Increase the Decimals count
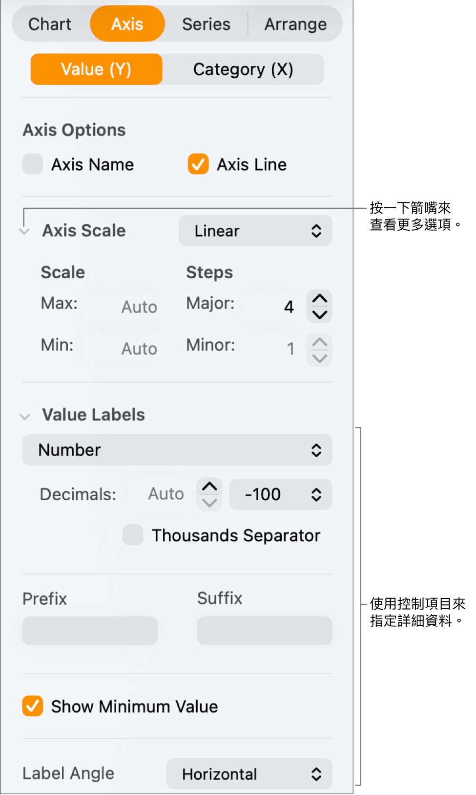 pos(209,486)
